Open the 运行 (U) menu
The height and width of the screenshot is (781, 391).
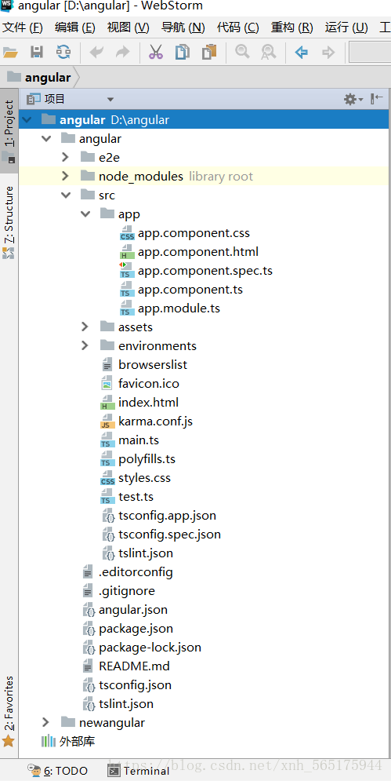pyautogui.click(x=346, y=27)
